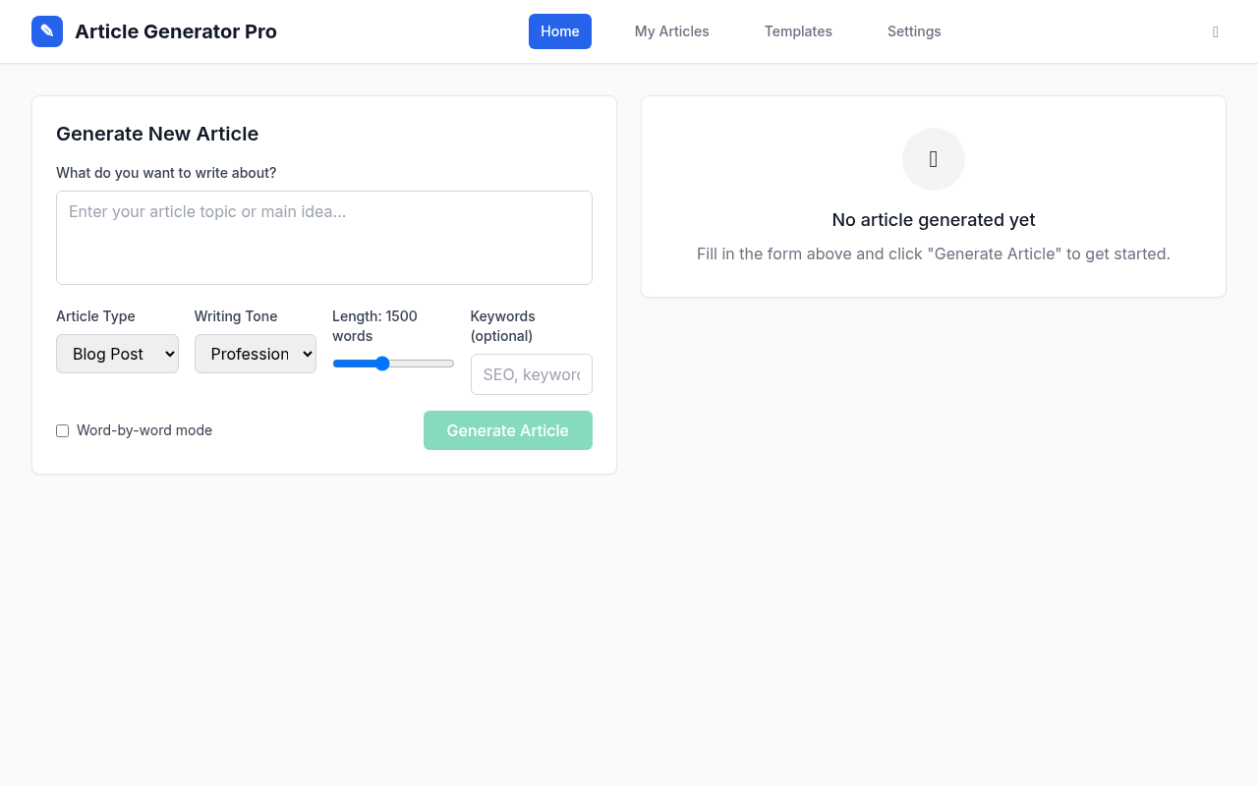
Task: Switch to the My Articles page
Action: 671,31
